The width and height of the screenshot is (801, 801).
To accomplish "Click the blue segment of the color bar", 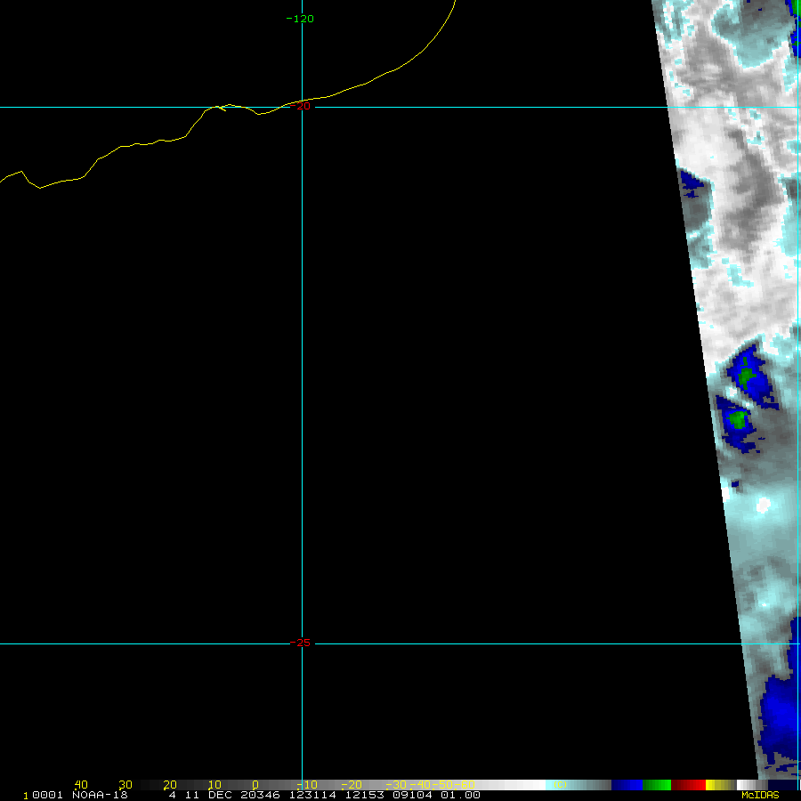I will point(627,785).
